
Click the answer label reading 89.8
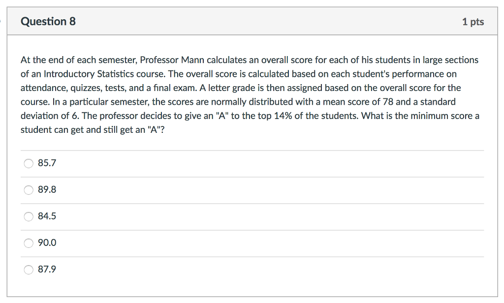click(46, 190)
